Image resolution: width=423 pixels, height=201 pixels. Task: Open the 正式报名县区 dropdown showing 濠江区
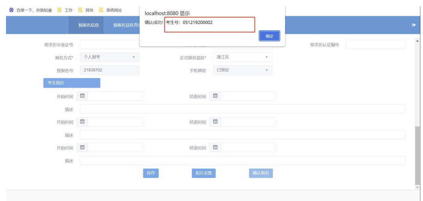coord(242,57)
